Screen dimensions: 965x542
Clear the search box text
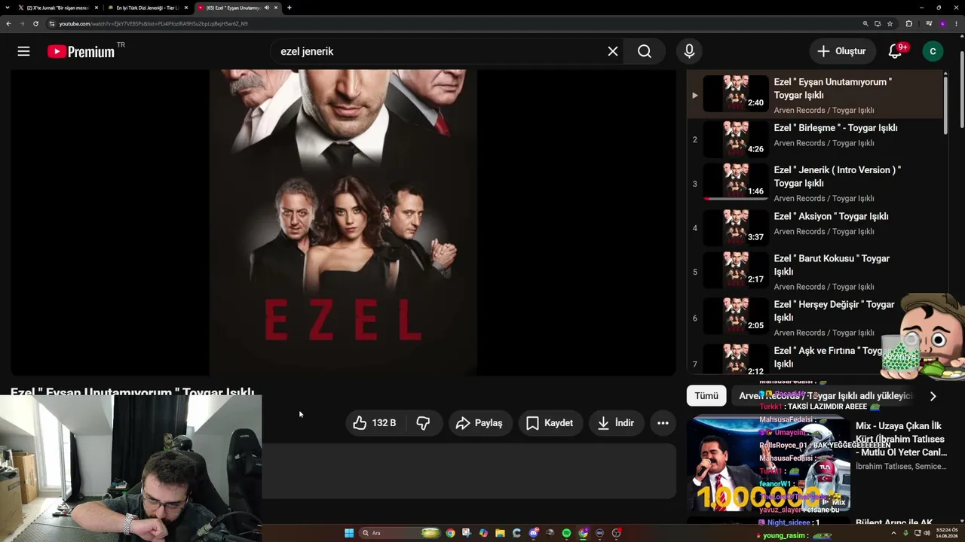tap(613, 51)
